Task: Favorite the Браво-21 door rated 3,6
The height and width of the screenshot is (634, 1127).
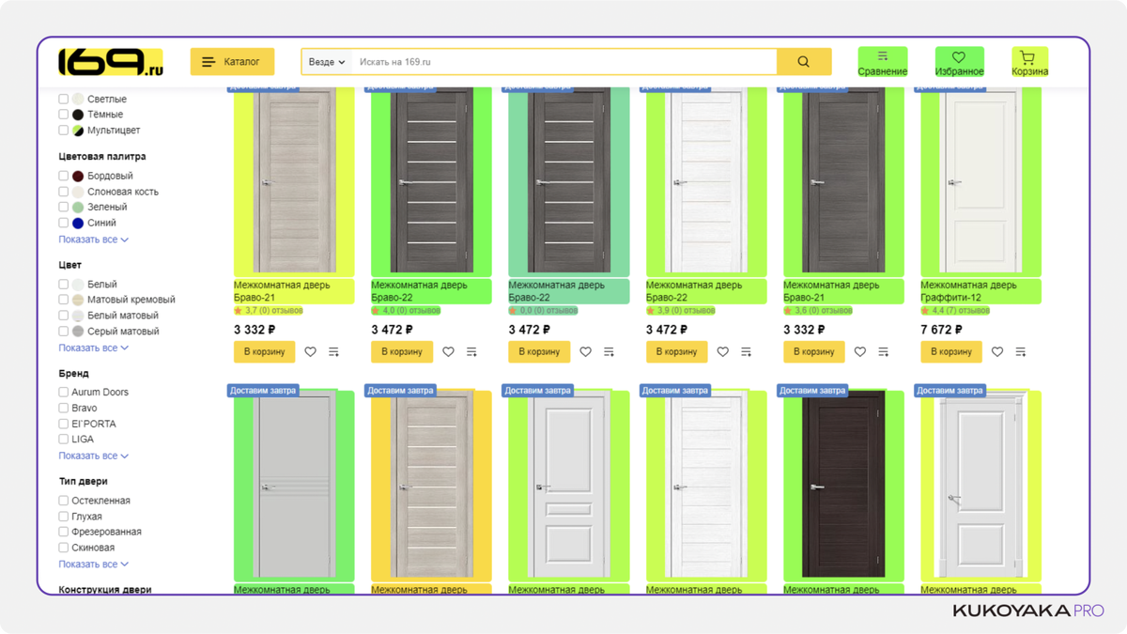Action: (860, 352)
